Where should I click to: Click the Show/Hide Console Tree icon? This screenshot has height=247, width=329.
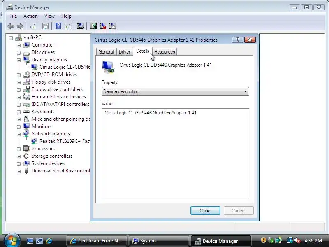point(33,26)
